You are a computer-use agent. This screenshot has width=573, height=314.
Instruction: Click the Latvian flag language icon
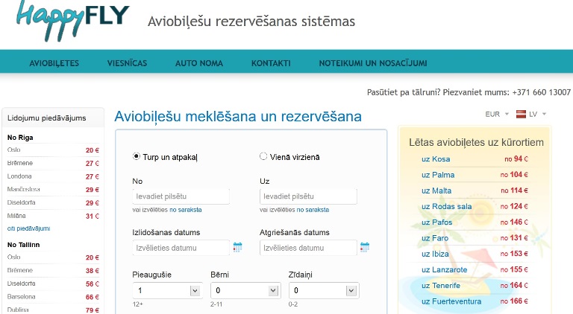pos(521,114)
